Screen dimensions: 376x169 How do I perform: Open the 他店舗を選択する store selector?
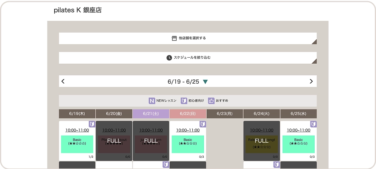click(x=188, y=39)
